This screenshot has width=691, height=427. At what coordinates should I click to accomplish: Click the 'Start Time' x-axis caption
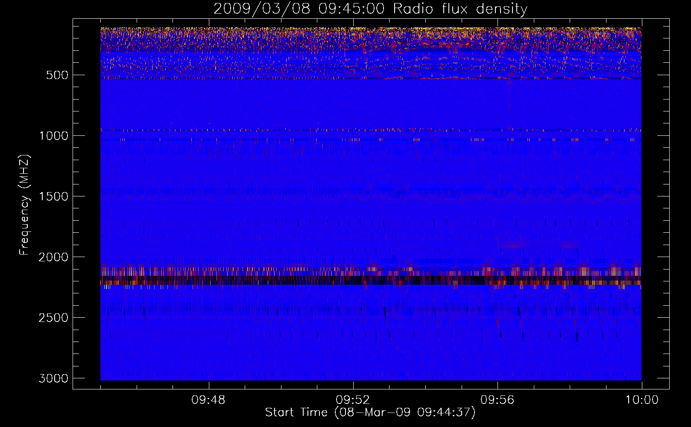[370, 412]
